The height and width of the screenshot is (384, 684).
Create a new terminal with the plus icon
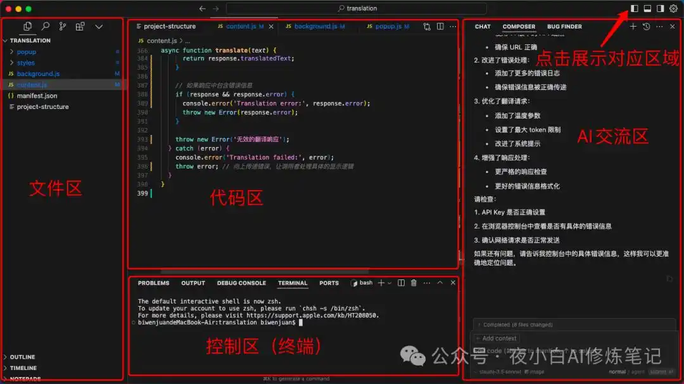click(382, 283)
